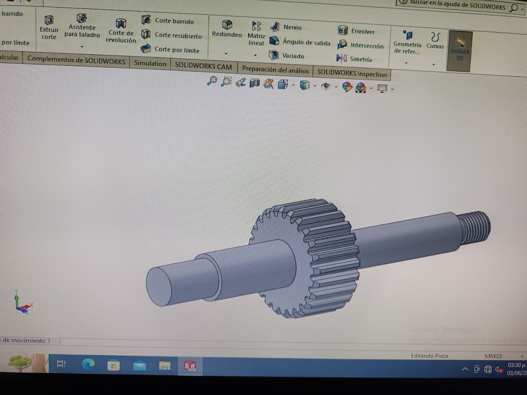Switch to the Simulation tab

[150, 63]
